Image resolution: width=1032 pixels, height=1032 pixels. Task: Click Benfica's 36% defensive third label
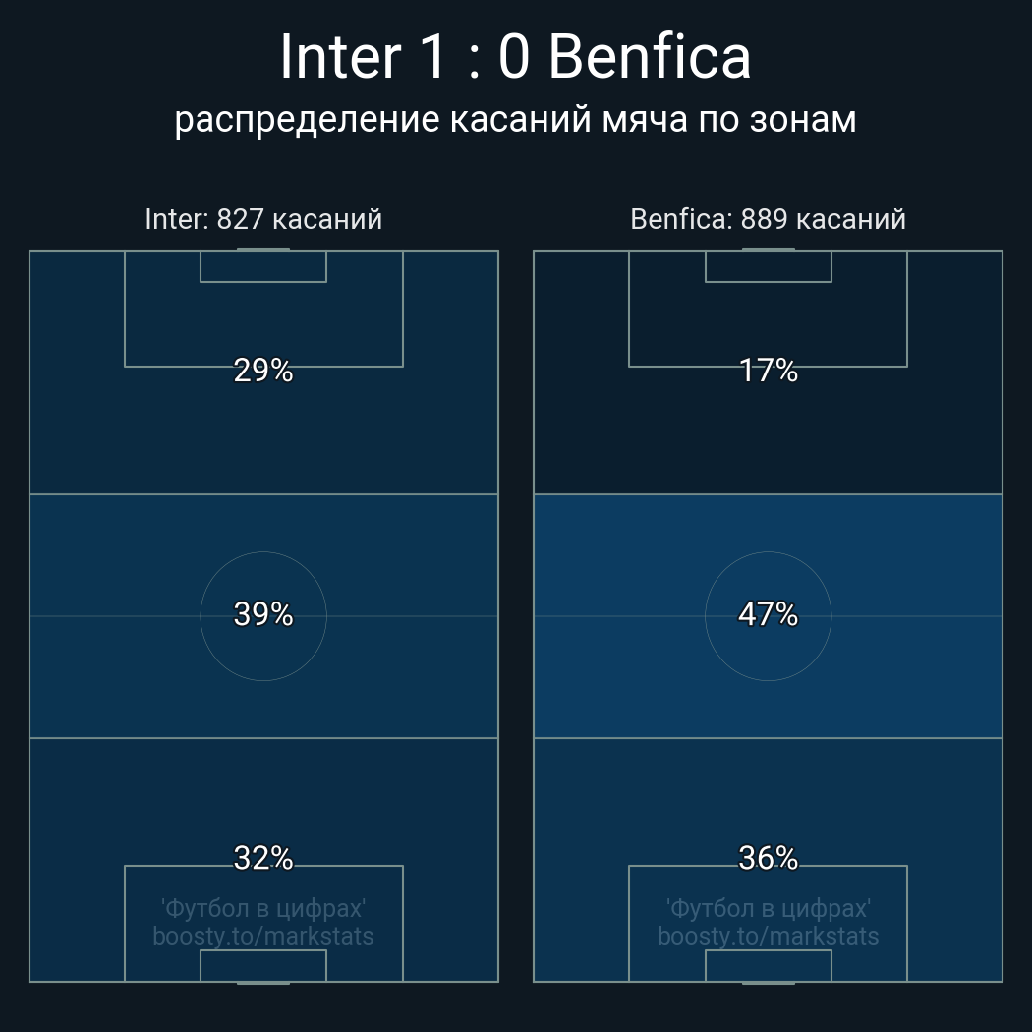point(768,858)
